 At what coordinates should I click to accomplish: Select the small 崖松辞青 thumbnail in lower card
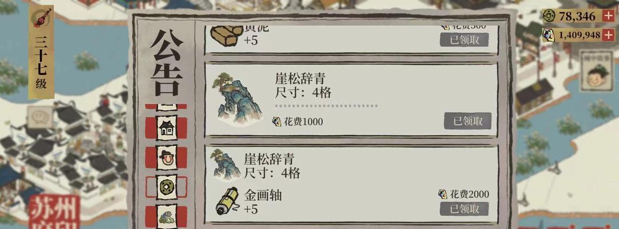click(225, 165)
